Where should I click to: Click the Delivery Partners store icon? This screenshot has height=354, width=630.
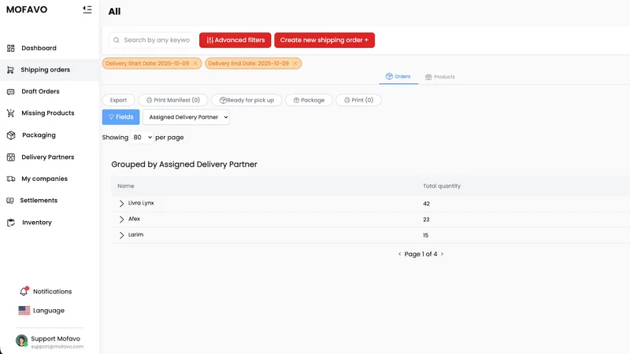11,157
